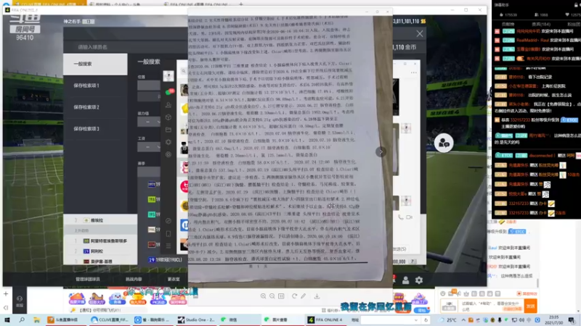Show the image at actual size in the viewer
The width and height of the screenshot is (581, 326).
[281, 296]
